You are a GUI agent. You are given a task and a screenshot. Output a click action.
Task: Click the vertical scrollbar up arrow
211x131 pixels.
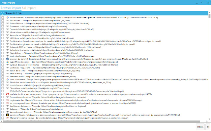209,12
